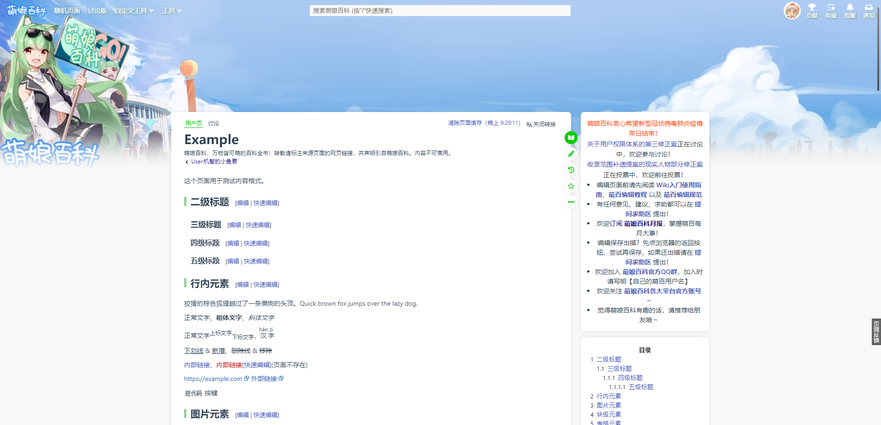Click the 收藏 watchlist icon in header
Screen dimensions: 881x425
pos(831,10)
